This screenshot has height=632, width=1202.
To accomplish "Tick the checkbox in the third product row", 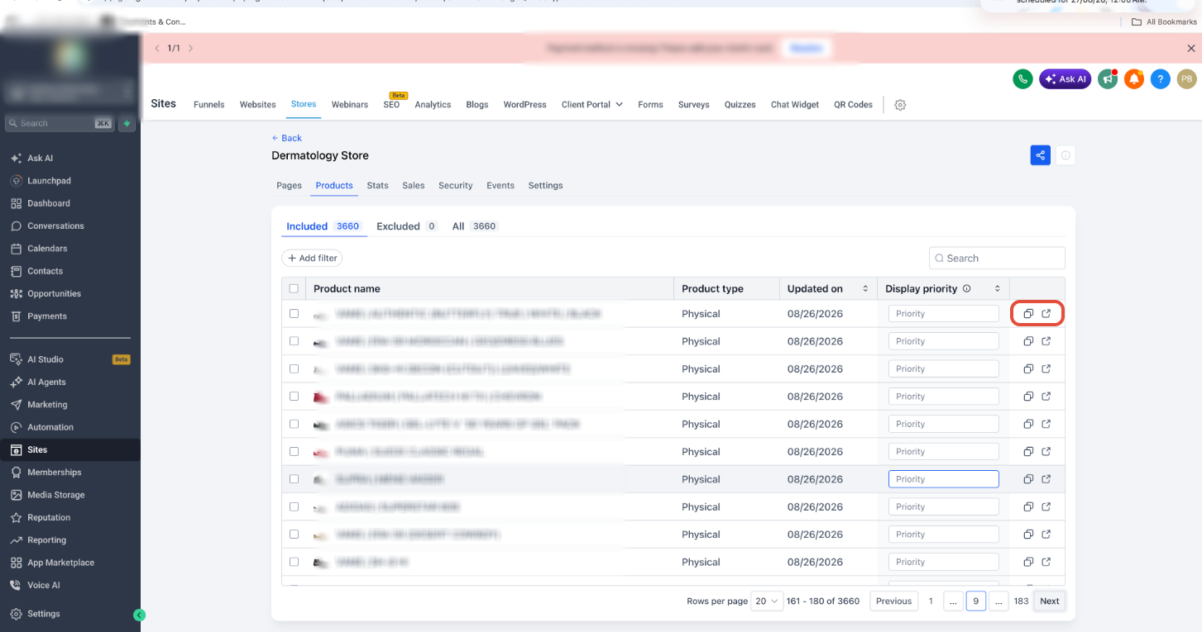I will click(294, 368).
